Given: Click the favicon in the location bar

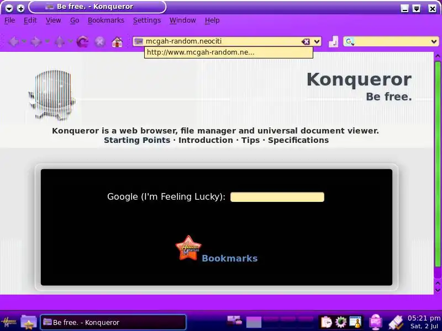Looking at the screenshot, I should click(x=139, y=41).
